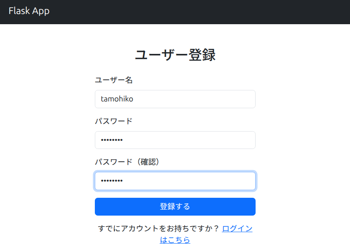Click the すでにアカウントをお持ちですか？ text
The width and height of the screenshot is (350, 247).
tap(158, 229)
